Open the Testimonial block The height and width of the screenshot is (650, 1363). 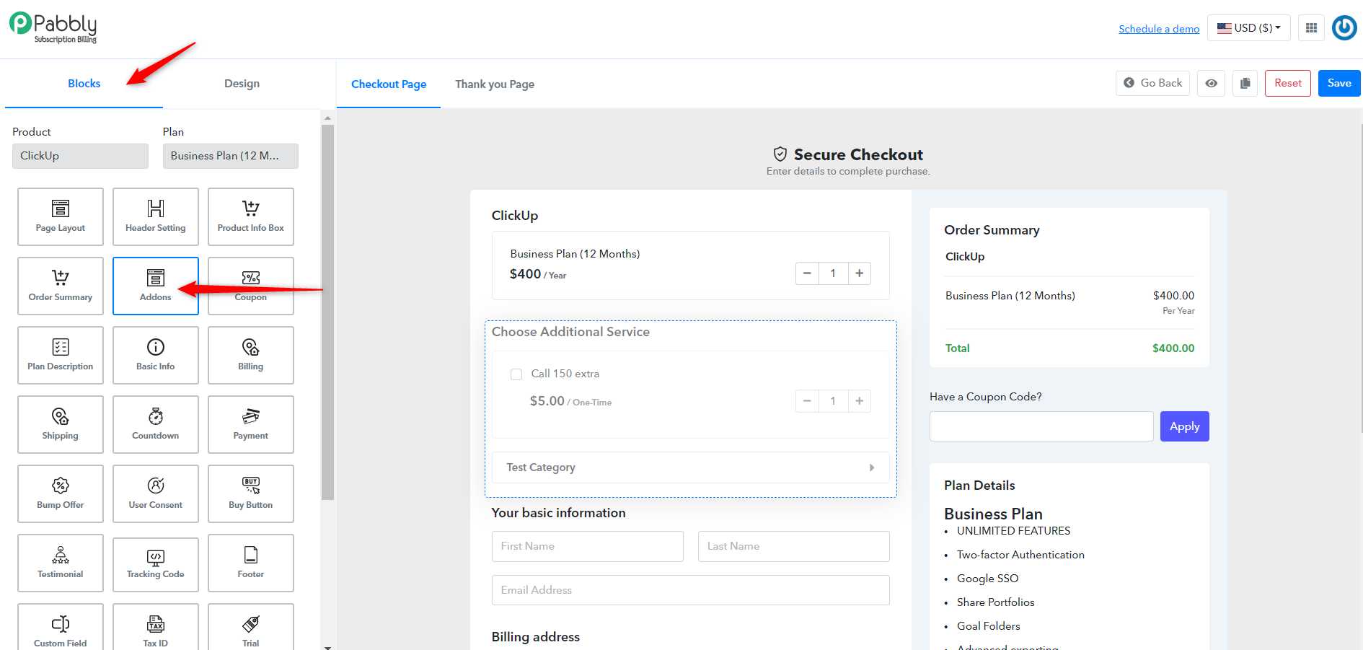click(x=61, y=563)
